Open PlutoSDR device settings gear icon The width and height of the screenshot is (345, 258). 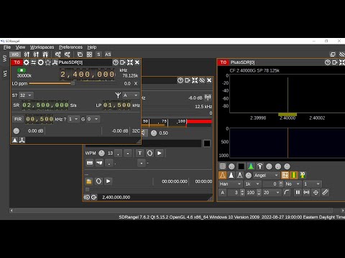point(26,62)
